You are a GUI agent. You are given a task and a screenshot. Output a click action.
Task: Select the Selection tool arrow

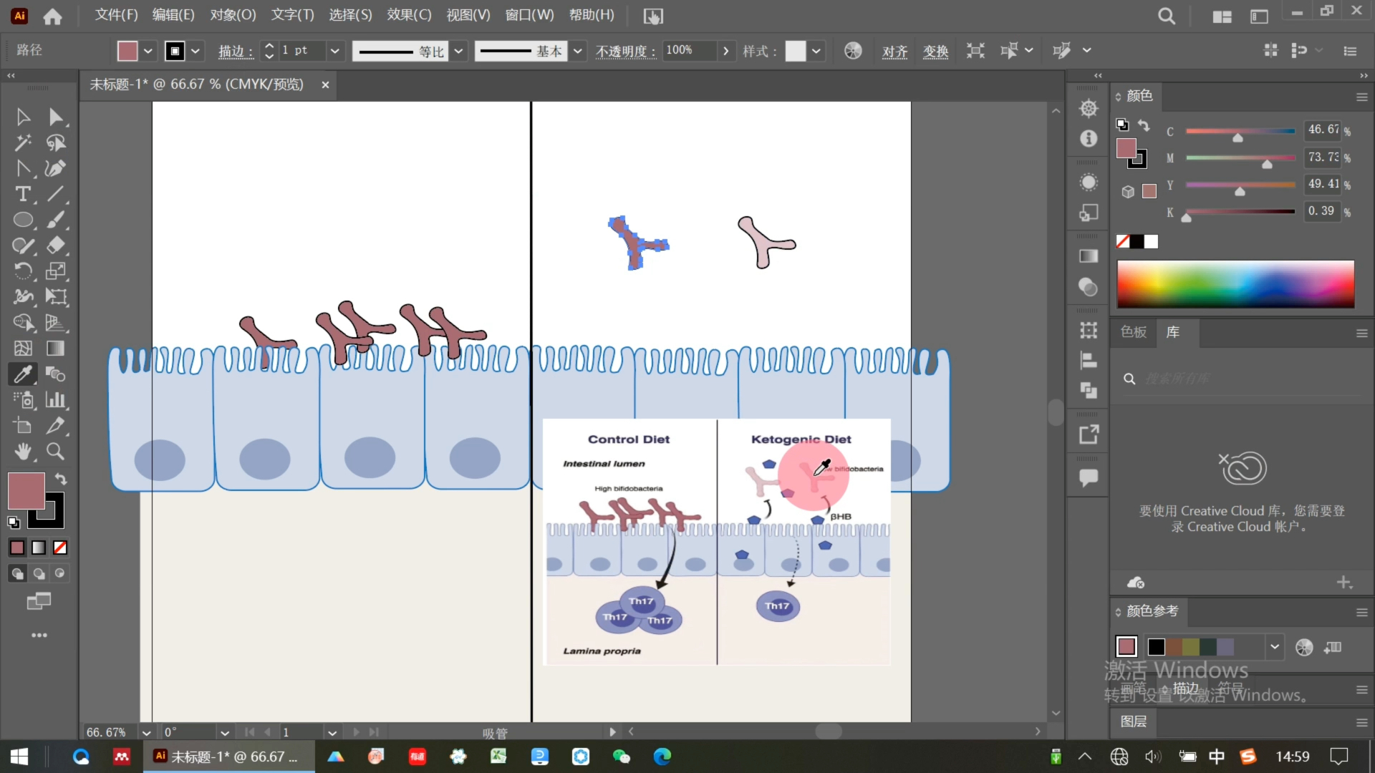(23, 117)
